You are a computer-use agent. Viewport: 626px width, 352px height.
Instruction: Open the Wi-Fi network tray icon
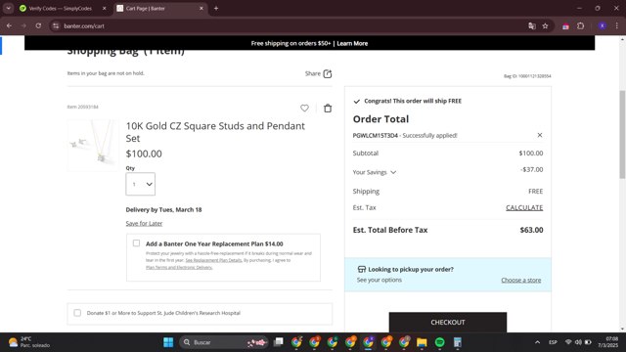(568, 342)
